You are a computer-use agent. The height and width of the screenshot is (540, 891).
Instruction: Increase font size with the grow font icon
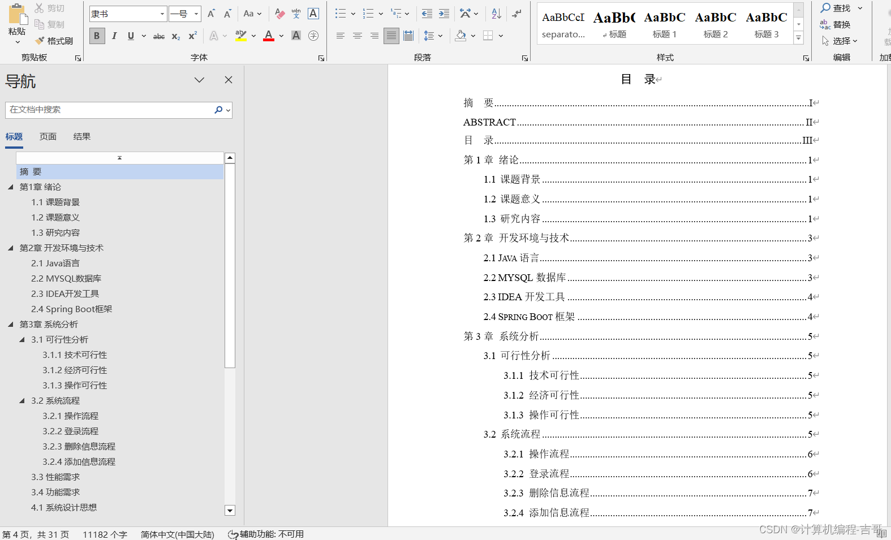pos(211,14)
